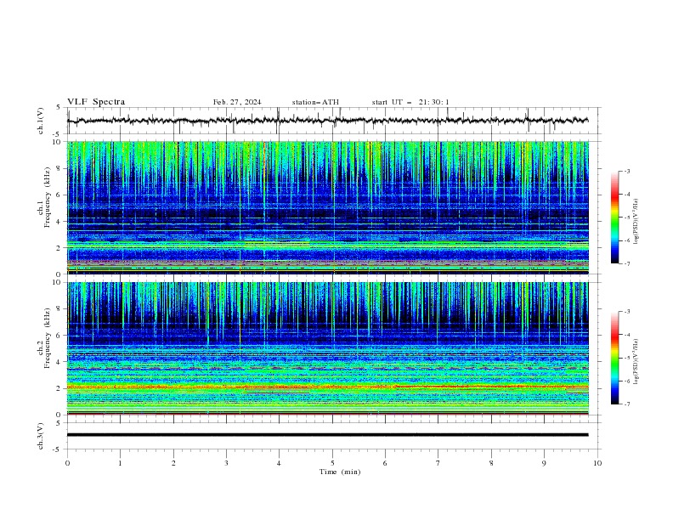Viewport: 673px width, 520px height.
Task: Click the "6" tick on the time axis
Action: click(385, 463)
